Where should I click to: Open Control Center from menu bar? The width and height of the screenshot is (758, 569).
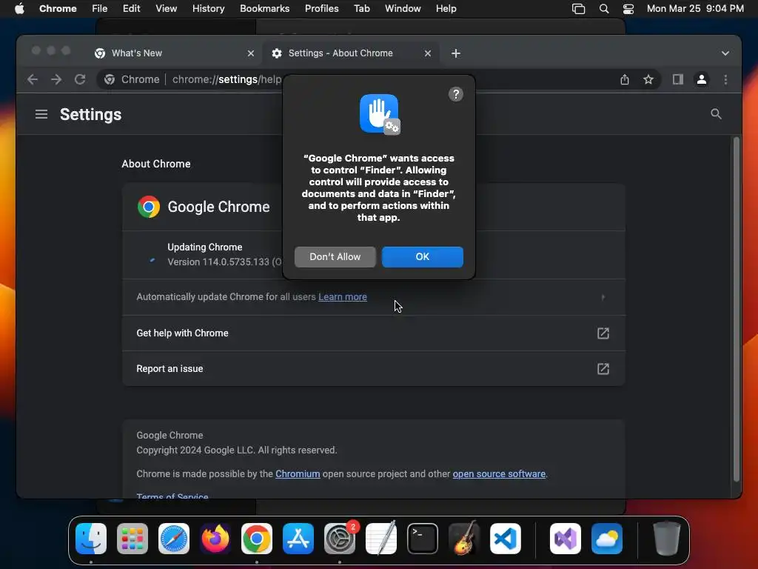pos(628,9)
